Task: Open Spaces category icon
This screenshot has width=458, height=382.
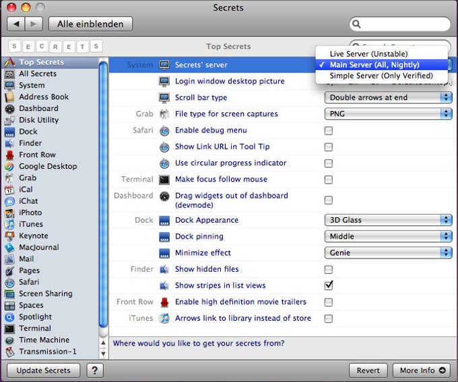Action: 9,305
